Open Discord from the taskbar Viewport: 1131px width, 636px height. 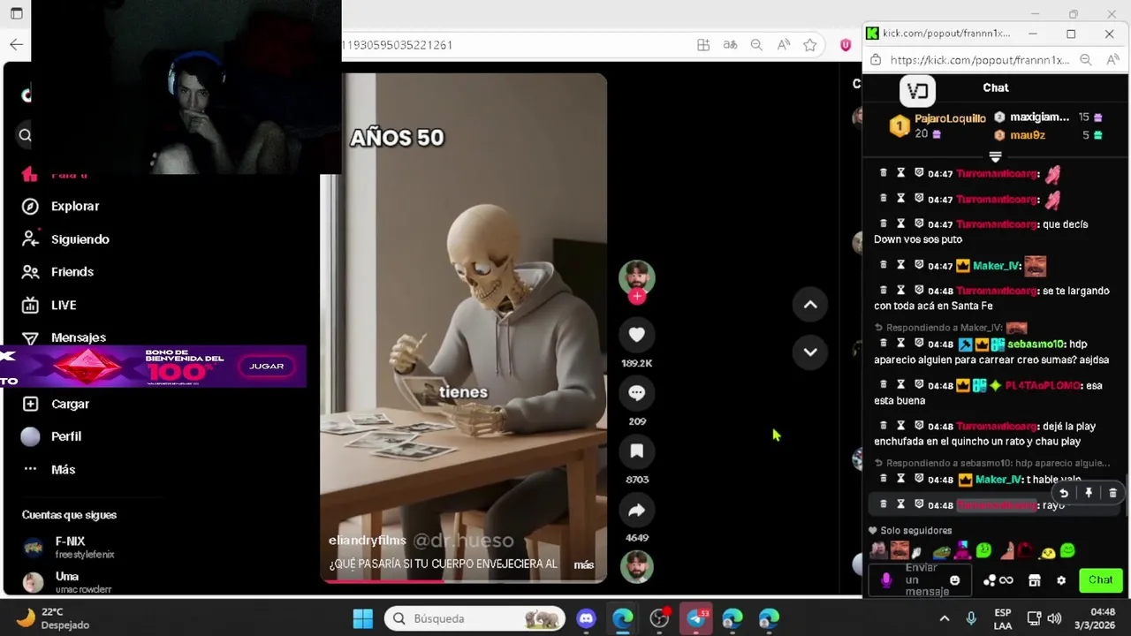tap(586, 618)
